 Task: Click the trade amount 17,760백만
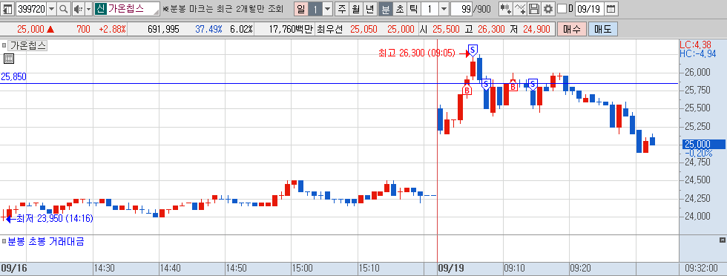(x=291, y=29)
